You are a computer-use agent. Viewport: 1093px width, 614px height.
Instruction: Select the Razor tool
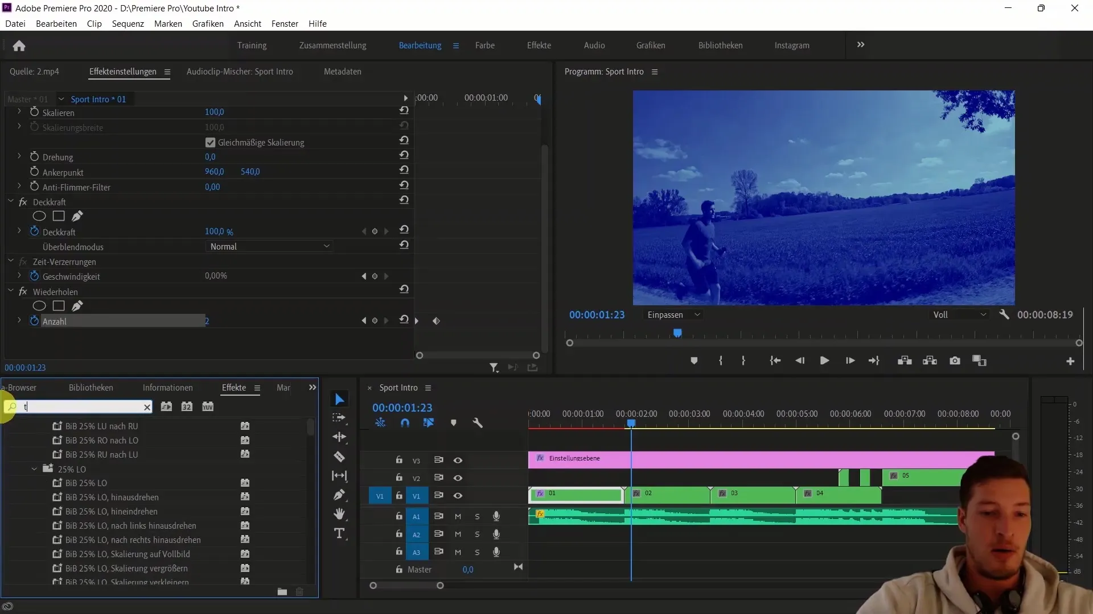click(339, 457)
